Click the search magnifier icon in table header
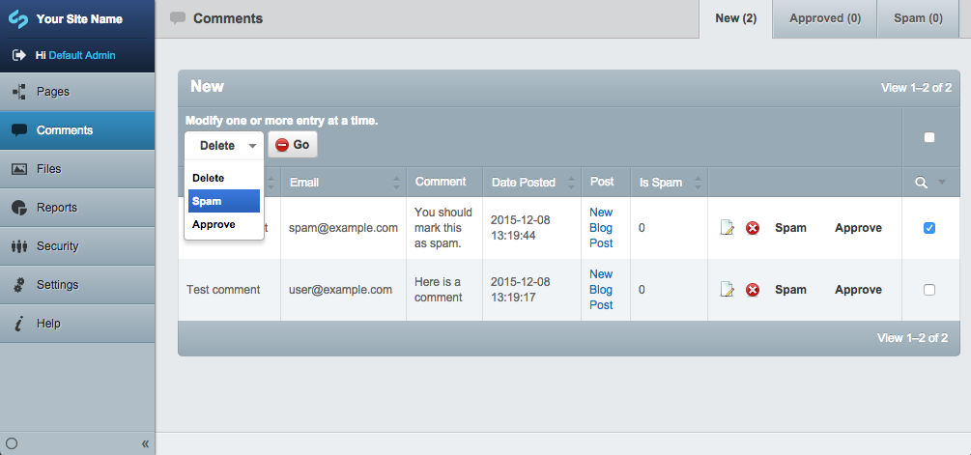The image size is (971, 455). (922, 182)
